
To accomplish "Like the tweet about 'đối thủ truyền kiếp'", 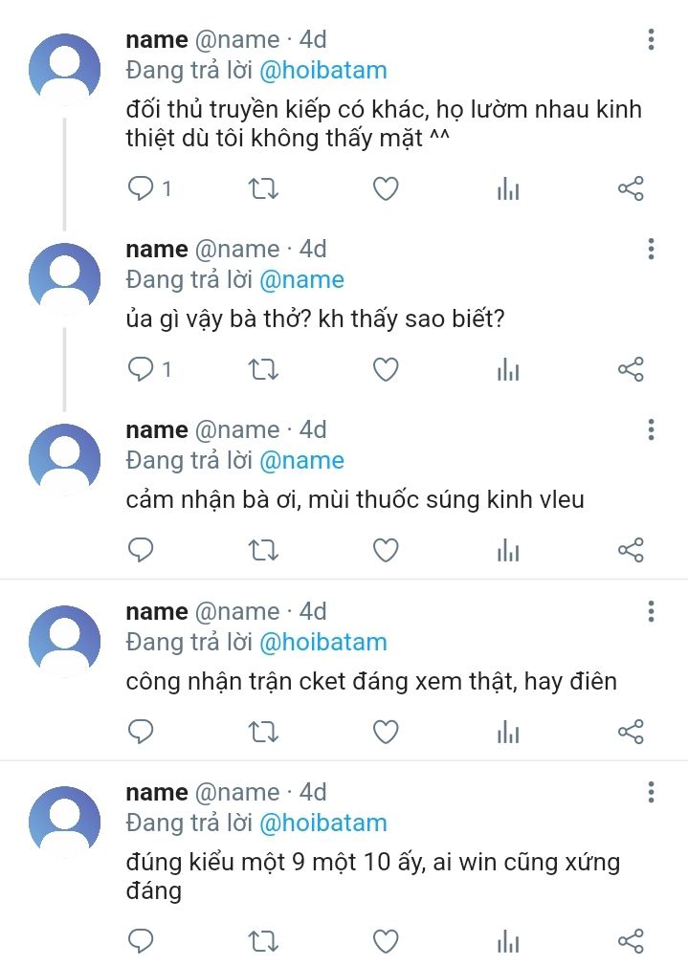I will click(x=386, y=188).
